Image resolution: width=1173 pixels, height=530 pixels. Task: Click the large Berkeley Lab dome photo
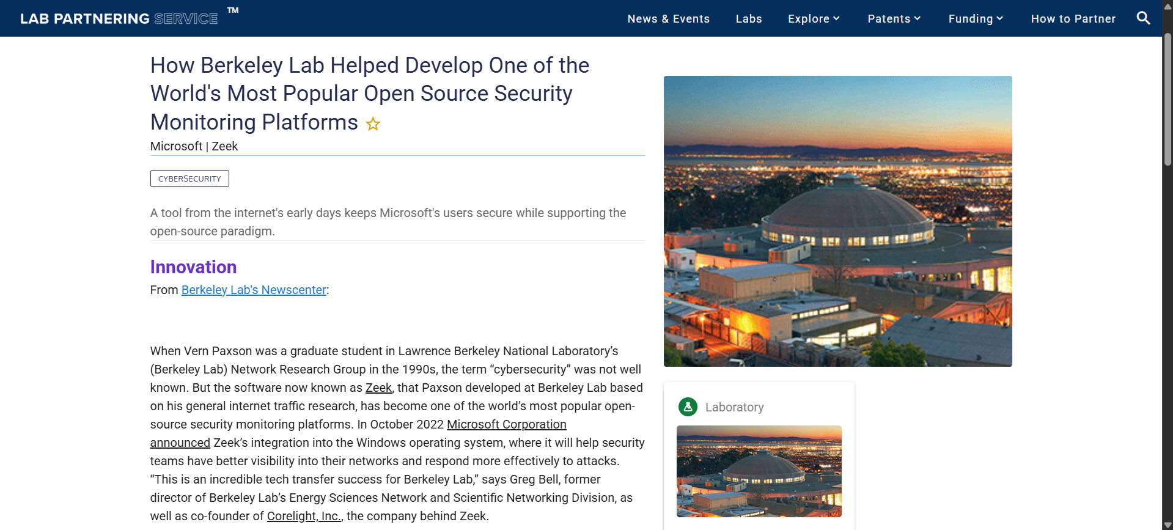tap(837, 221)
